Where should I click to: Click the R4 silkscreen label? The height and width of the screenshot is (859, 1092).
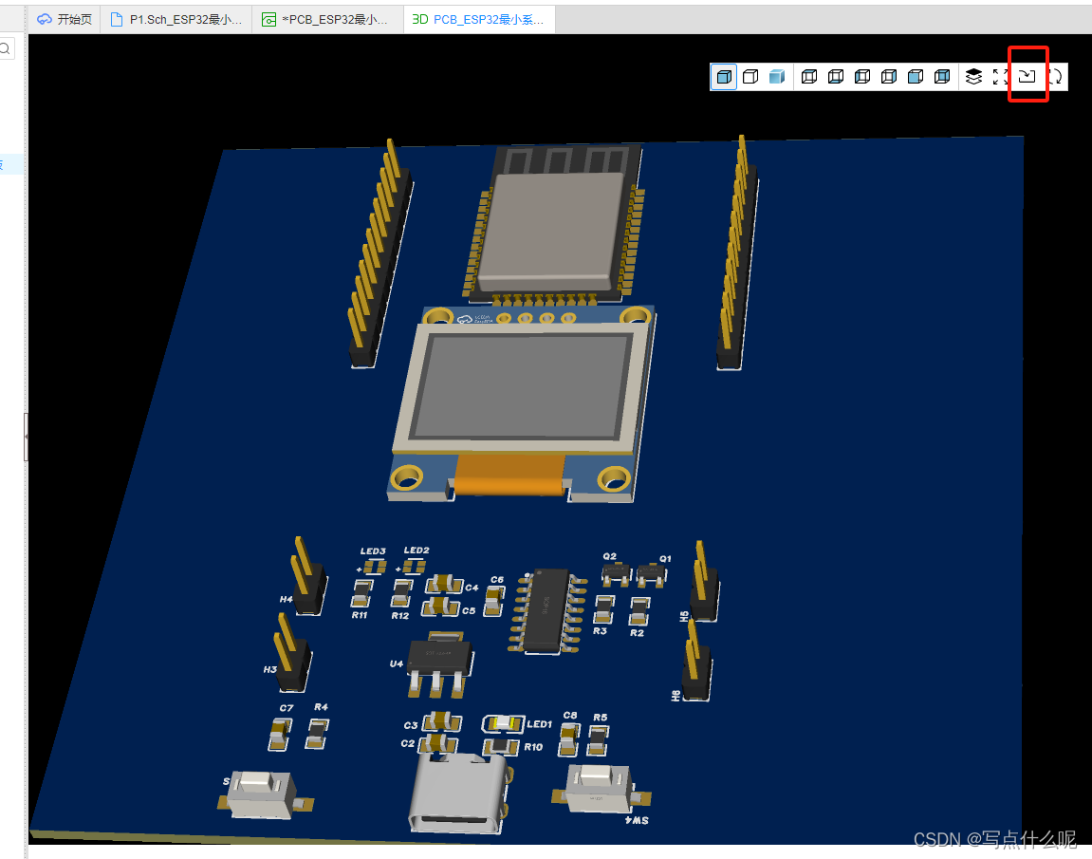(x=321, y=706)
